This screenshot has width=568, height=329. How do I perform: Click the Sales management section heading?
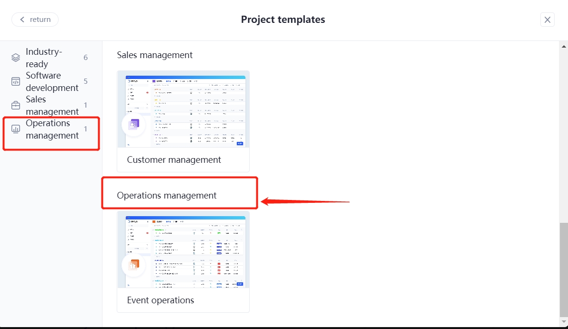coord(154,55)
